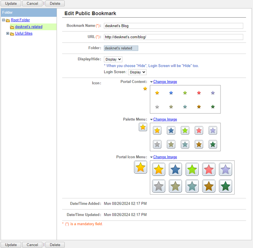Image resolution: width=253 pixels, height=248 pixels.
Task: Click Change Image link for Portal Content
Action: click(x=165, y=82)
